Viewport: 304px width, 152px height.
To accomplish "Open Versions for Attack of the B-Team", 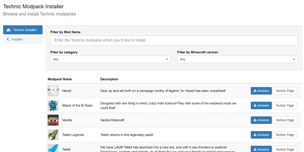I will [261, 105].
